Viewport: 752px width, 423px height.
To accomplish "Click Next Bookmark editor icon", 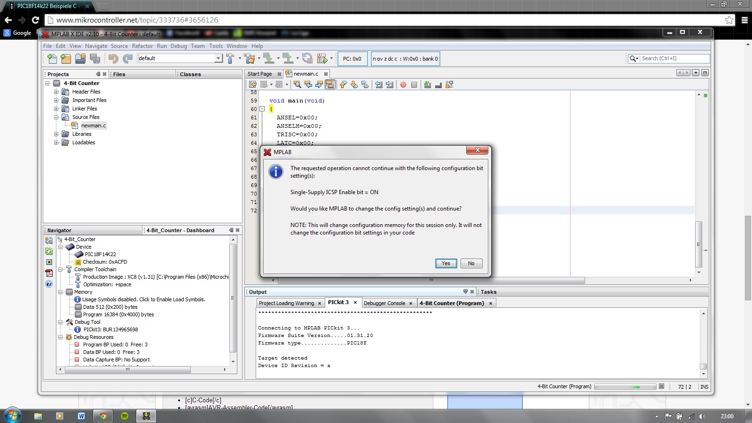I will pos(354,85).
